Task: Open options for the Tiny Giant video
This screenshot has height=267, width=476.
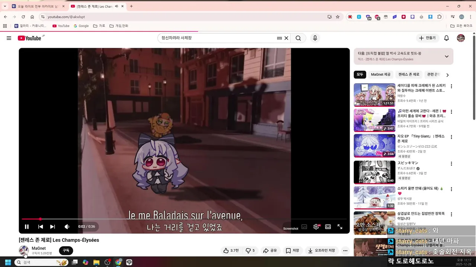Action: 451,137
